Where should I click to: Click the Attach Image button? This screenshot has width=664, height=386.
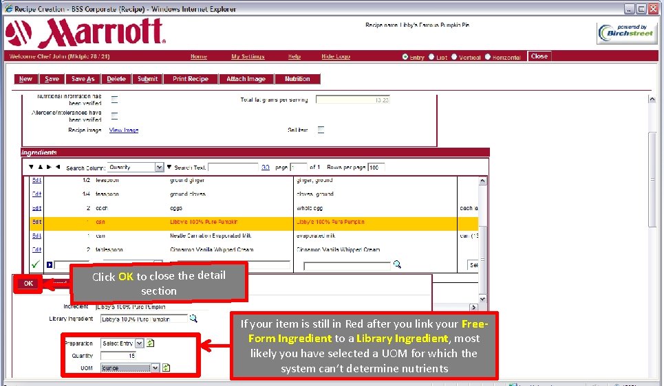coord(246,79)
